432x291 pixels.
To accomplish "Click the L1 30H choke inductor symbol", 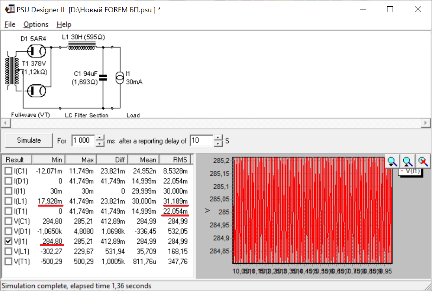I will pyautogui.click(x=82, y=47).
